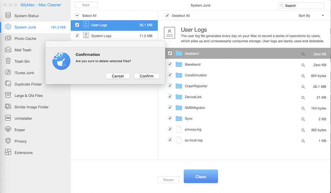This screenshot has width=331, height=193.
Task: Go to Mail Trash section
Action: [35, 50]
